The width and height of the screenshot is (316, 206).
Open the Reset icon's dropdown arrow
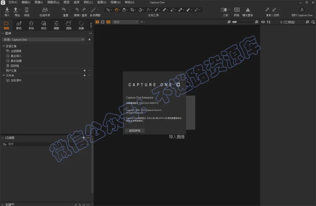coord(69,10)
